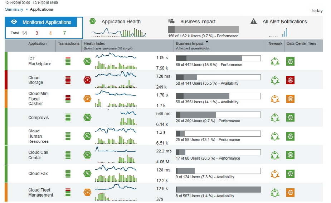331x203 pixels.
Task: Click the eye icon in Monitored Applications
Action: click(x=14, y=22)
